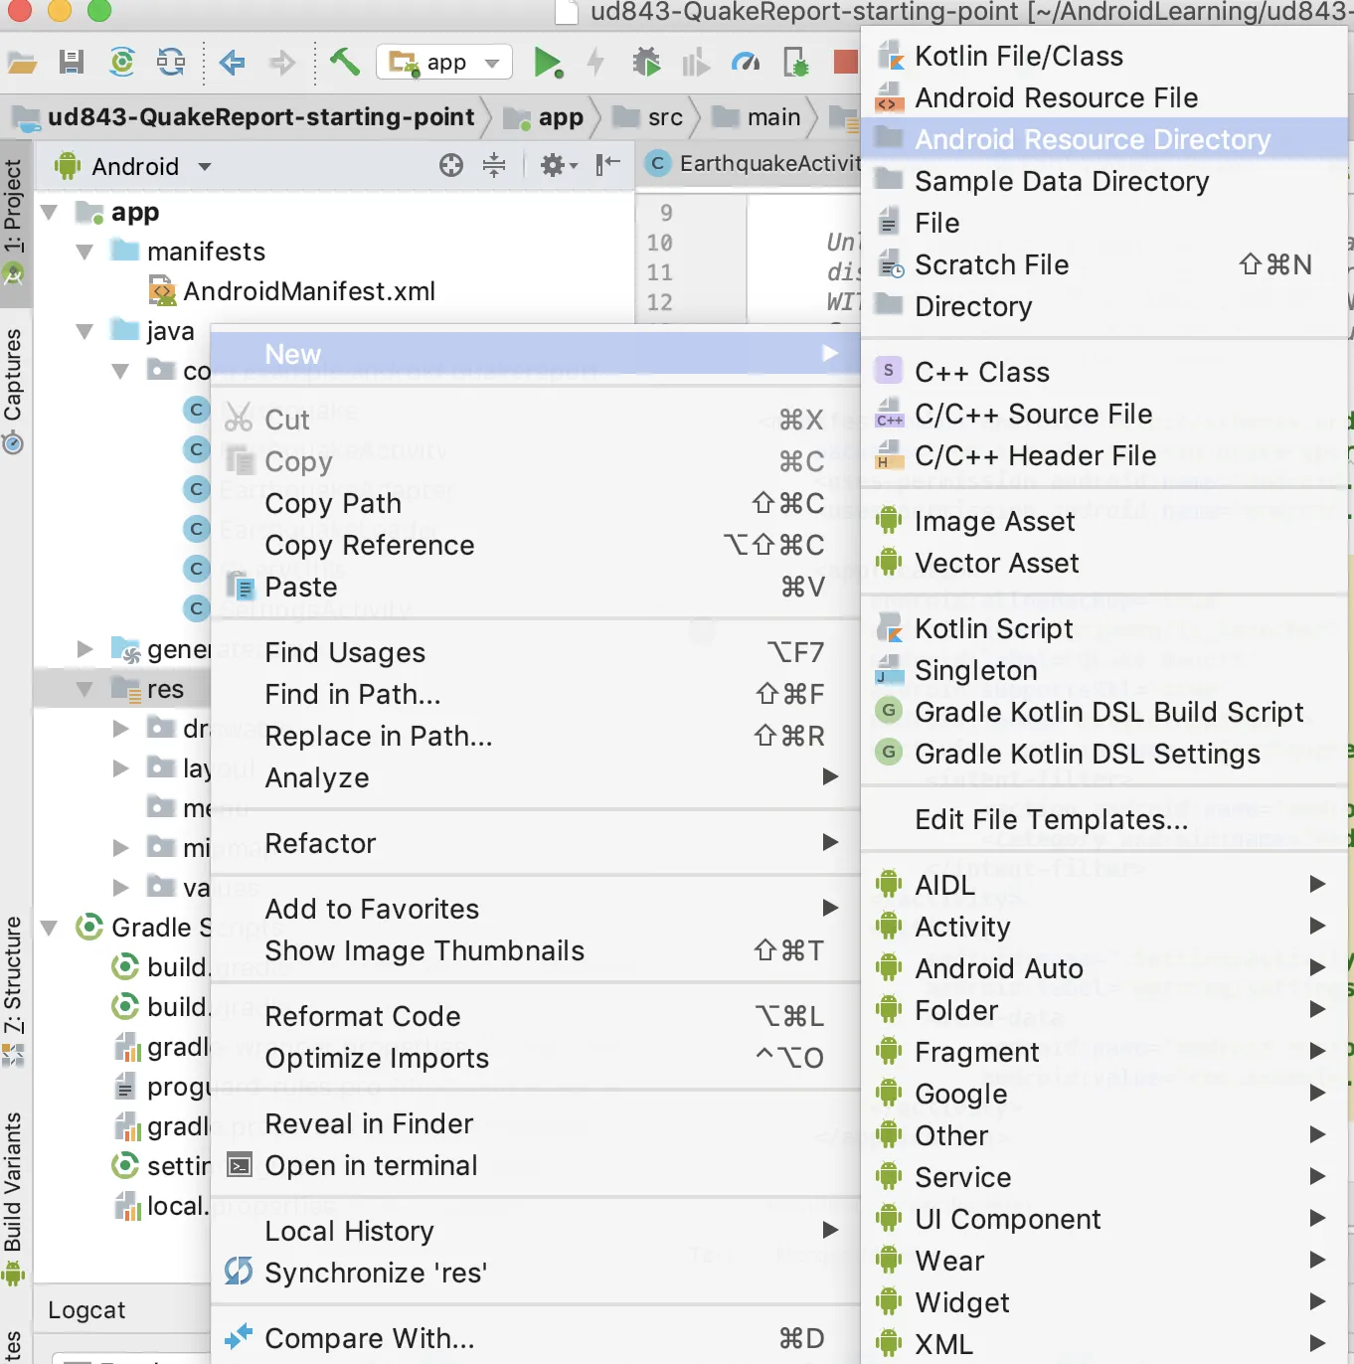
Task: Open the Logcat tool window tab
Action: (x=86, y=1310)
